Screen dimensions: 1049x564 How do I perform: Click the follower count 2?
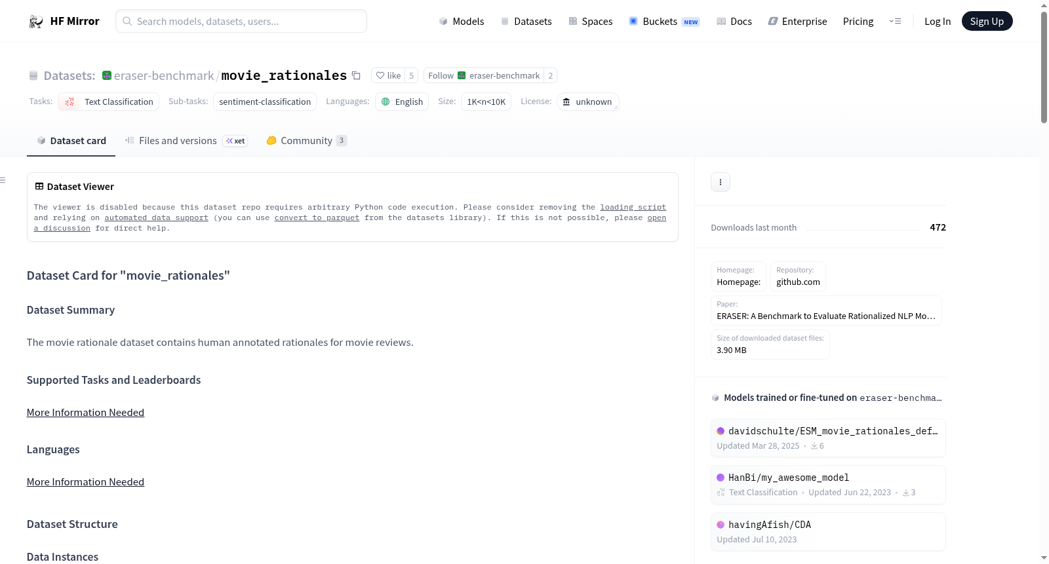coord(551,75)
